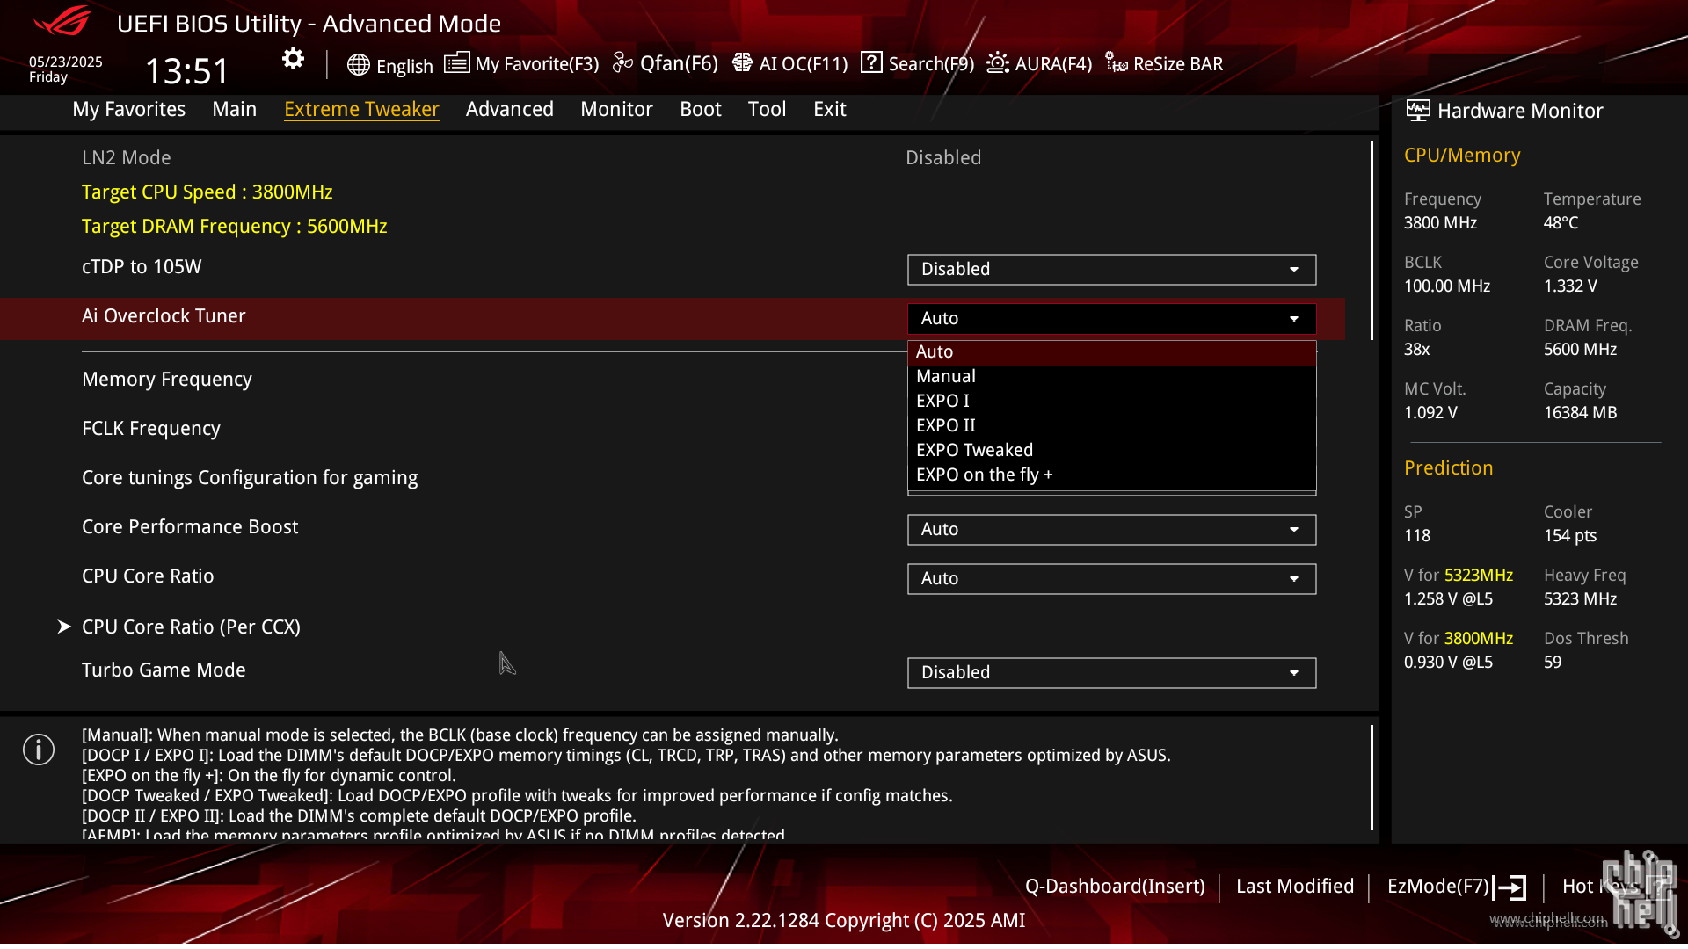1688x949 pixels.
Task: Click the EzMode exit arrow icon
Action: (1510, 887)
